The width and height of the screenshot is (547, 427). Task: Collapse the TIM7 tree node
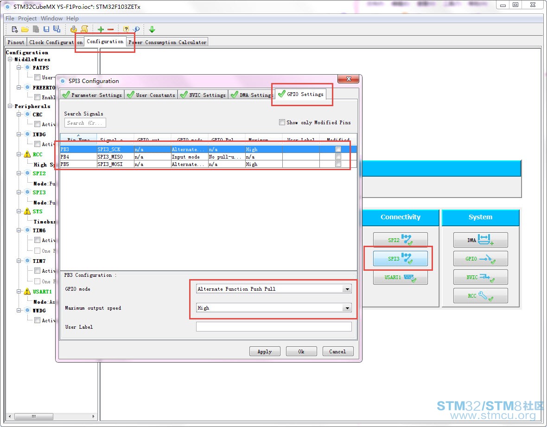pyautogui.click(x=19, y=261)
